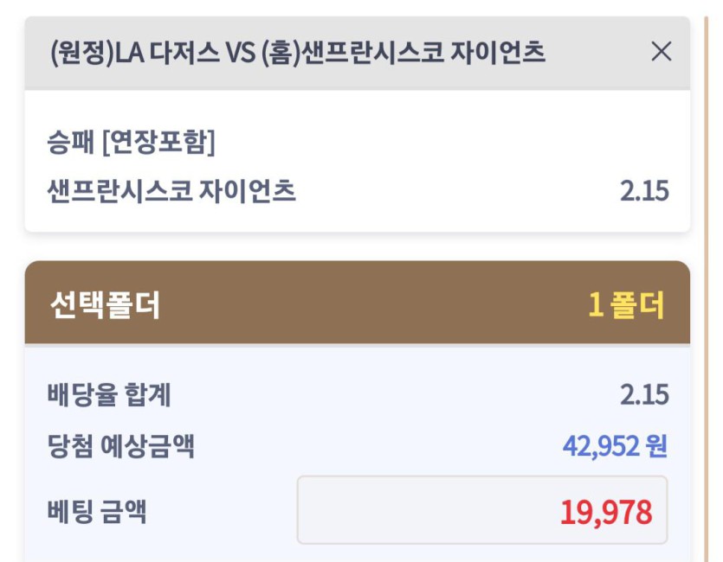Click the gray match title bar
Image resolution: width=723 pixels, height=562 pixels.
[x=358, y=53]
